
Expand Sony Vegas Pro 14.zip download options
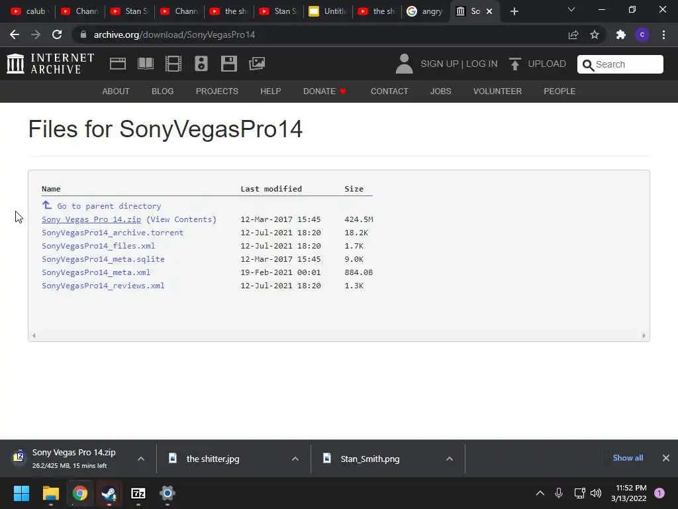(x=141, y=459)
